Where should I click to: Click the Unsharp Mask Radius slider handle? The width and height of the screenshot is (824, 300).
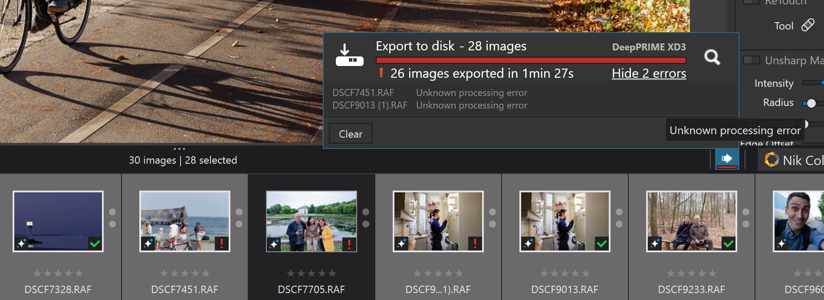(x=811, y=103)
